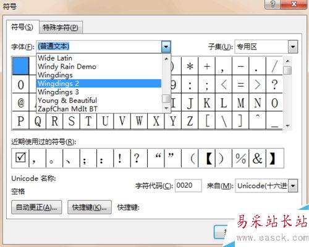Open the 来自 Unicode source dropdown
309x247 pixels.
293,186
